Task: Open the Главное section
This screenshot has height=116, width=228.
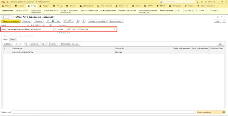Action: point(7,6)
